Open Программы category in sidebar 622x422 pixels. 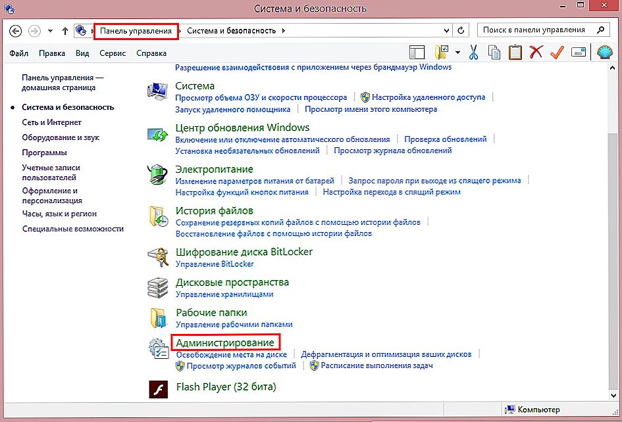pos(45,152)
